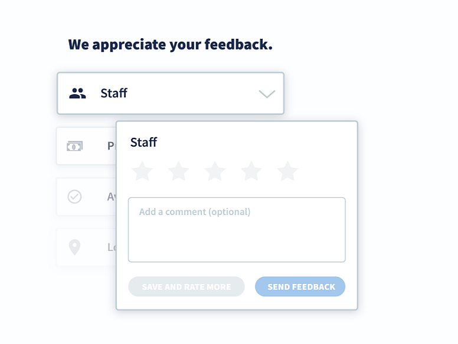Rate Staff two stars
The width and height of the screenshot is (458, 344).
point(178,171)
